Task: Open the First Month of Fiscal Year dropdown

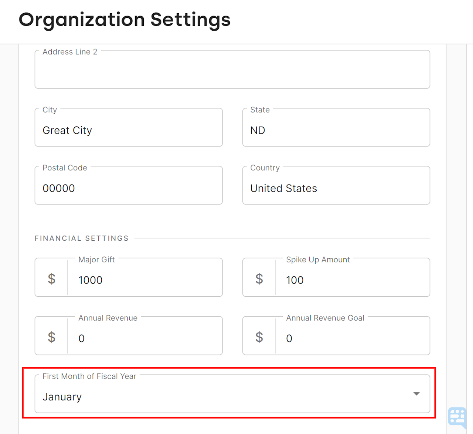Action: pos(232,394)
